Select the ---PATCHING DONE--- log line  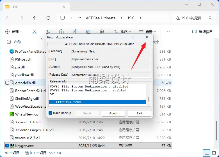[97, 102]
